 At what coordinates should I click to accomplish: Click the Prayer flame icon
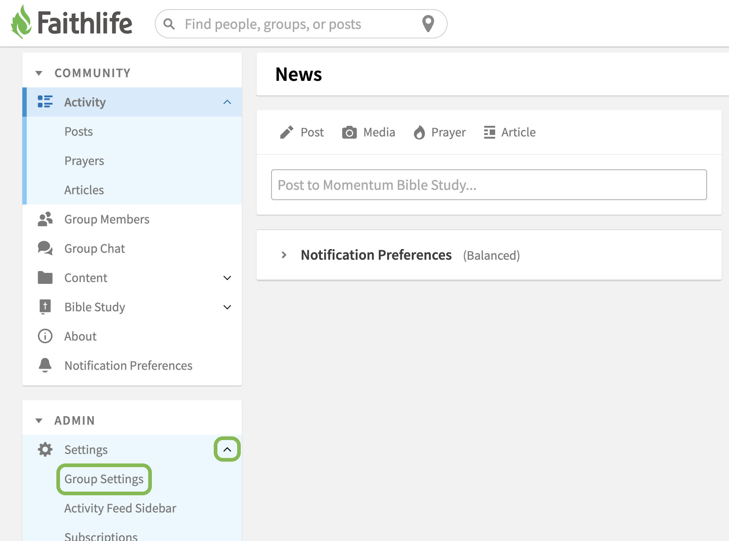[x=419, y=132]
